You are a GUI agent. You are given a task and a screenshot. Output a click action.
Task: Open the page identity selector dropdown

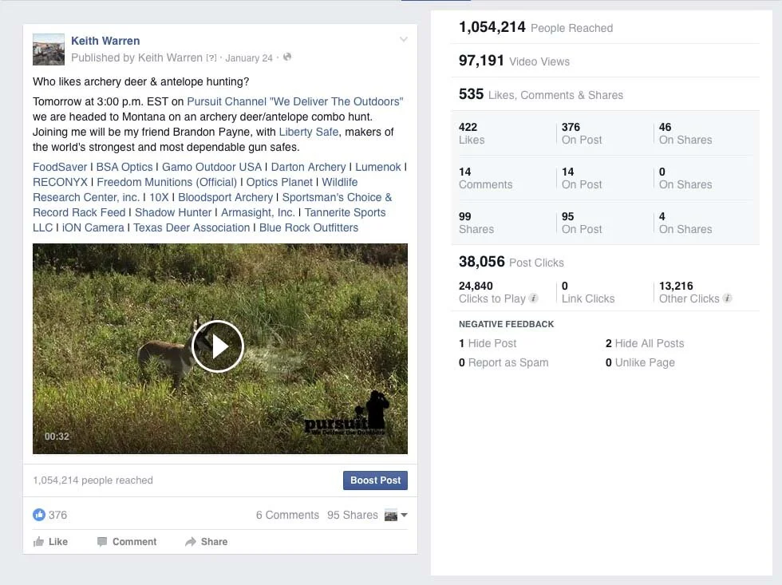pyautogui.click(x=396, y=516)
